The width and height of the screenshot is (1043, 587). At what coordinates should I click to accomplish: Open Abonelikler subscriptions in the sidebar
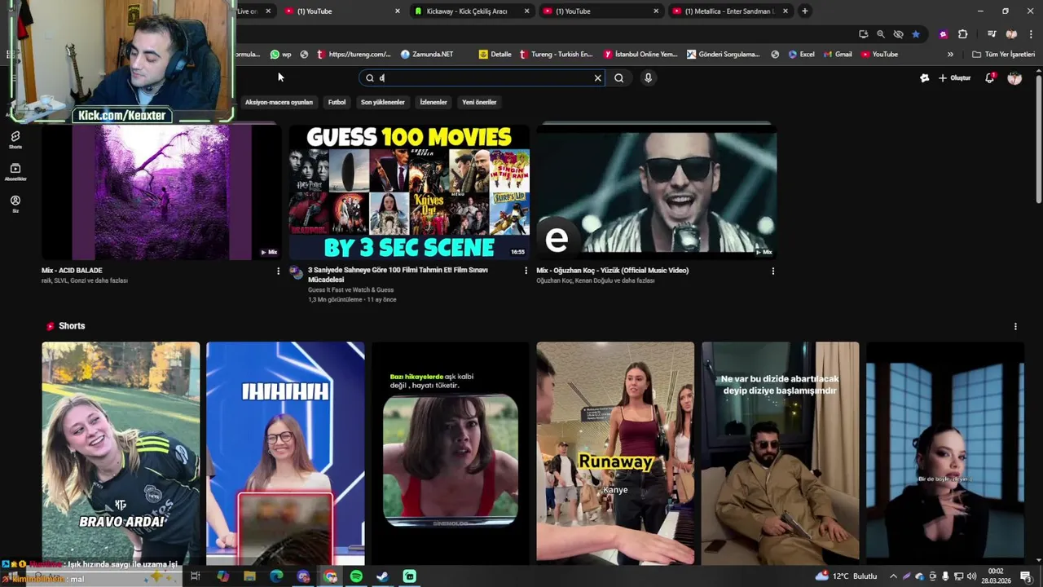pos(15,172)
